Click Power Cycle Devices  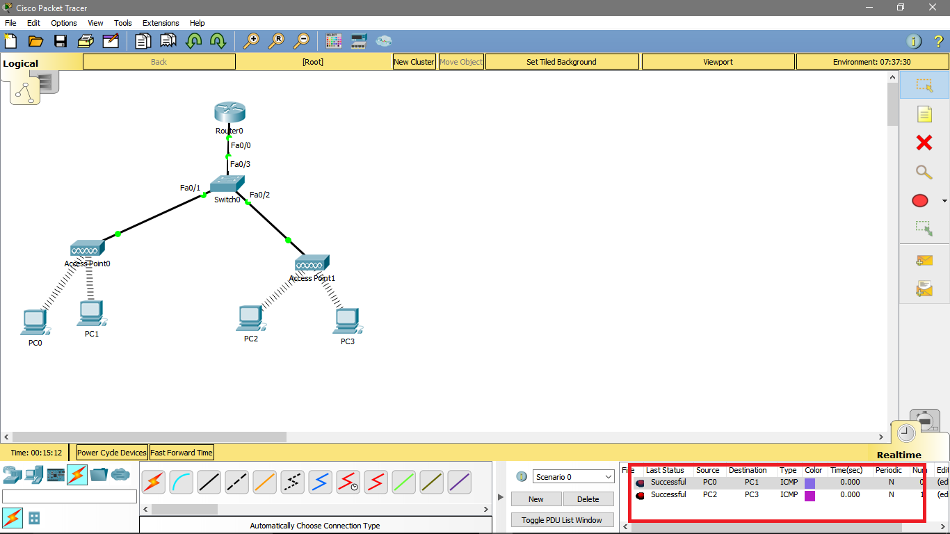click(111, 452)
